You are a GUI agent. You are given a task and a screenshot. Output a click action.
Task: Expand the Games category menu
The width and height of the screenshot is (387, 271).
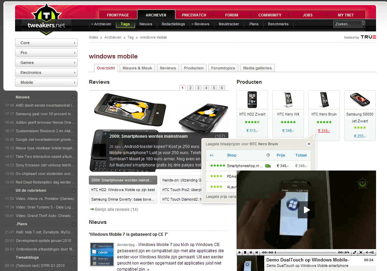click(x=46, y=63)
